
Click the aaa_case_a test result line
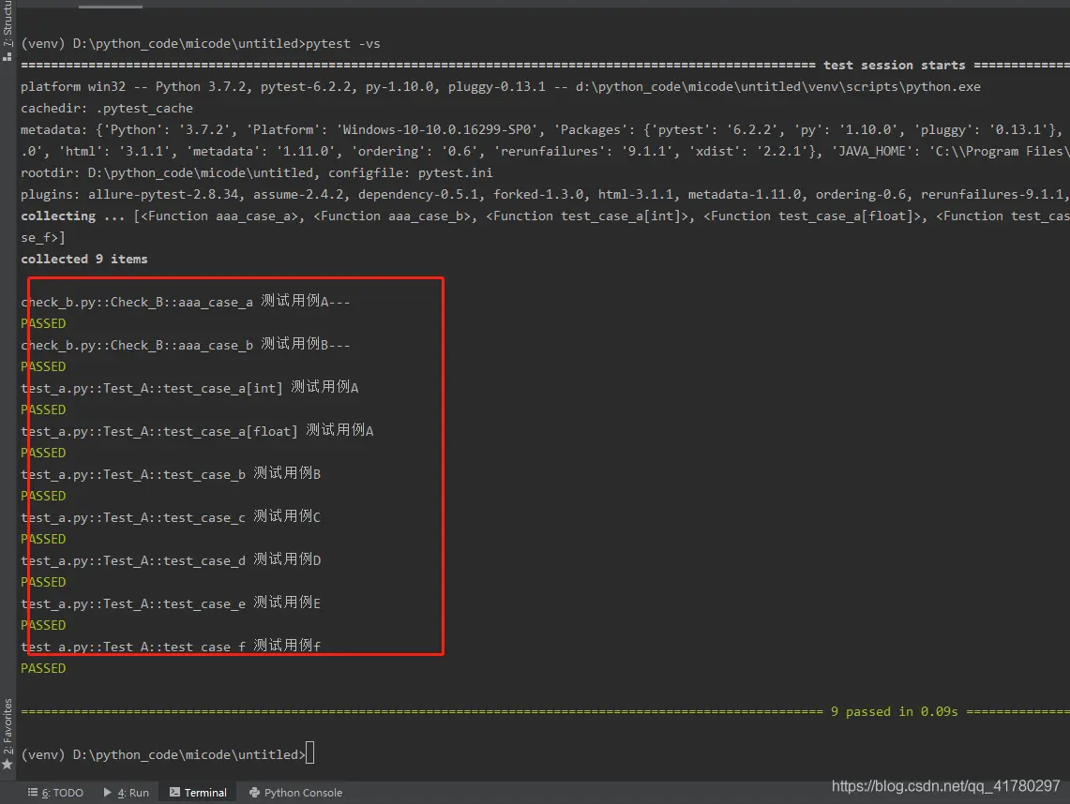185,302
